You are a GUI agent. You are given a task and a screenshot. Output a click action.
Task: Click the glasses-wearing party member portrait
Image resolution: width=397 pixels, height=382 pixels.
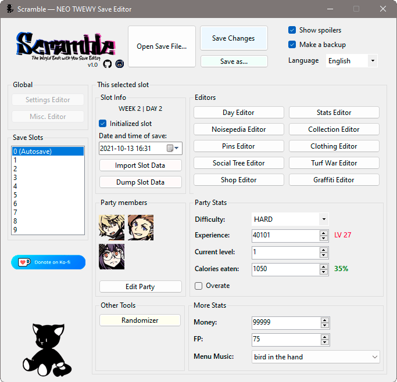point(112,257)
